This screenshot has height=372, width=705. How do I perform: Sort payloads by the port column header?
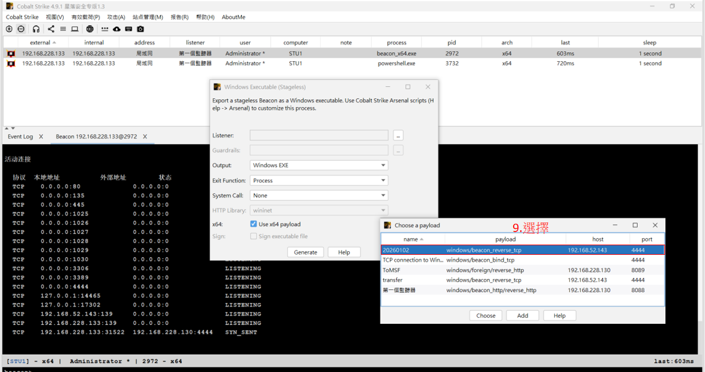tap(647, 239)
